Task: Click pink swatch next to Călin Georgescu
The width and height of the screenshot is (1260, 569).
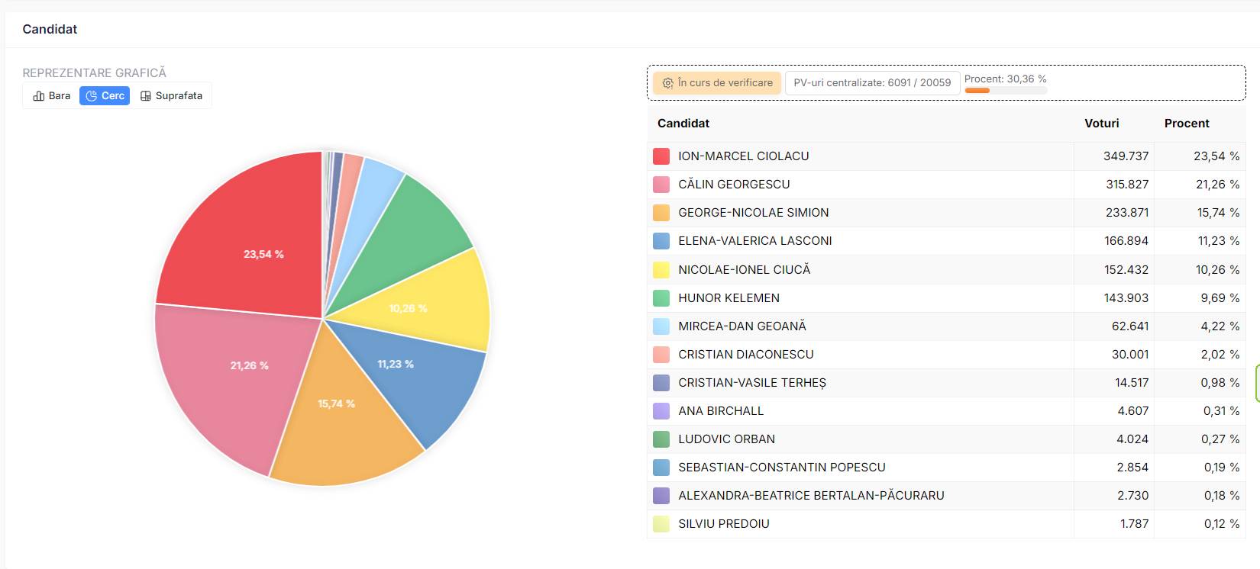Action: [661, 185]
